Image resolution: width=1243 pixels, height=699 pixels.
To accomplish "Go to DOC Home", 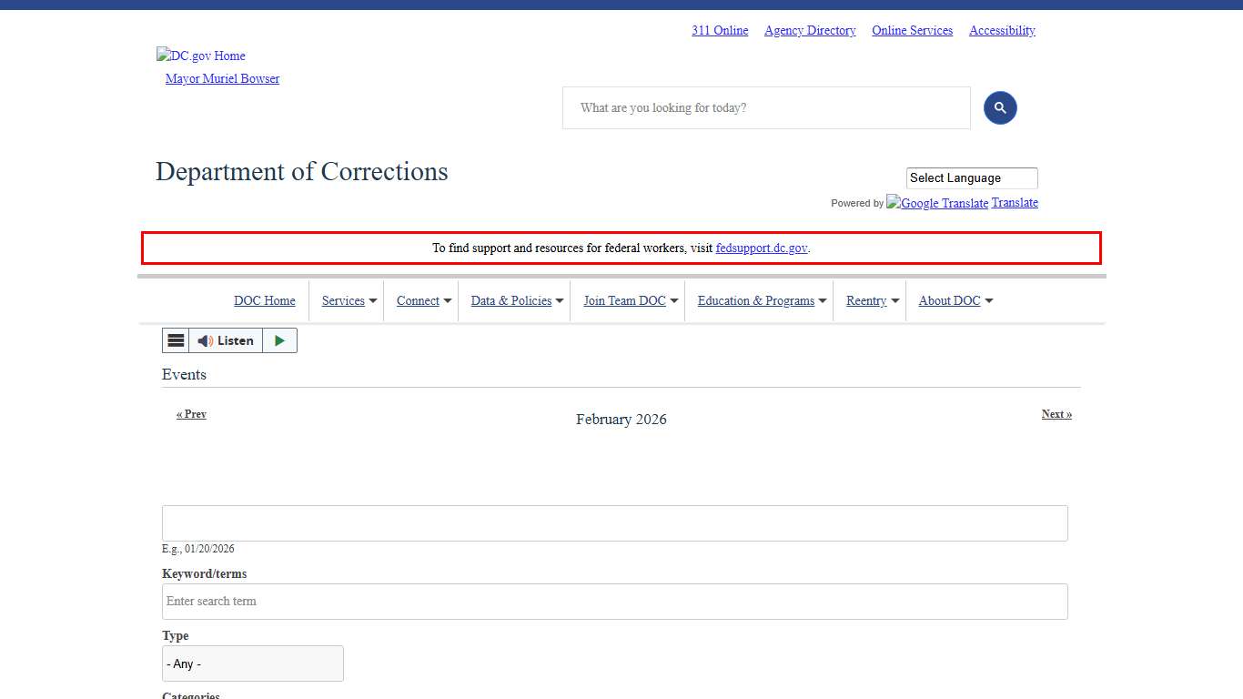I will click(x=265, y=301).
